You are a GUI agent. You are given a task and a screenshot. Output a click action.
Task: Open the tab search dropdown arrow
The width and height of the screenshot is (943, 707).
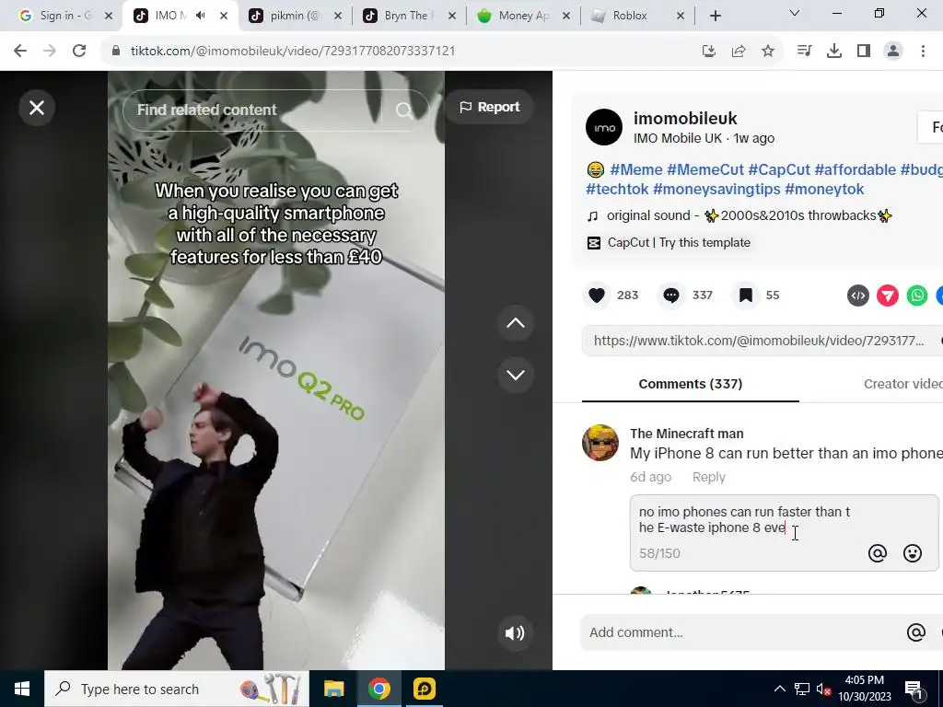click(x=795, y=13)
